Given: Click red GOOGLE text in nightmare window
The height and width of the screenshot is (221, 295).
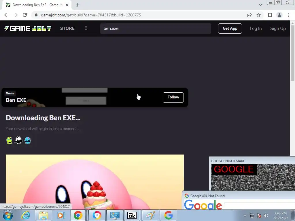Looking at the screenshot, I should click(234, 169).
